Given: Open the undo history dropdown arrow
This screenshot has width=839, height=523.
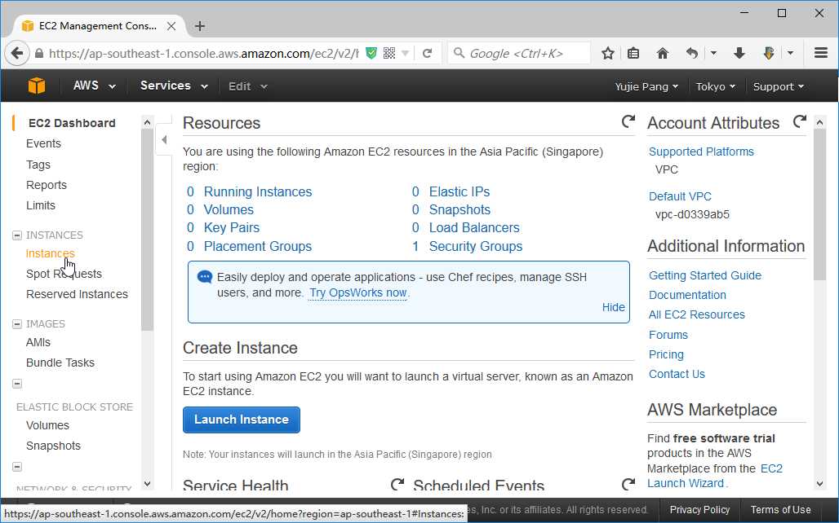Looking at the screenshot, I should (x=713, y=54).
